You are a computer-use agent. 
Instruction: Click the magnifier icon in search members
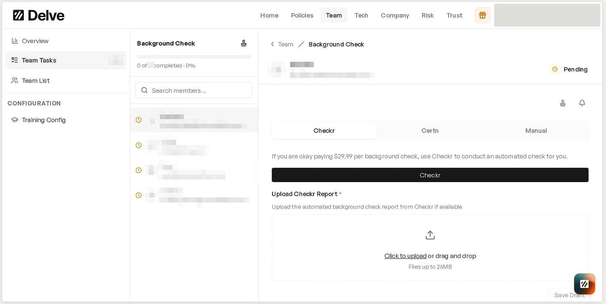pyautogui.click(x=145, y=90)
